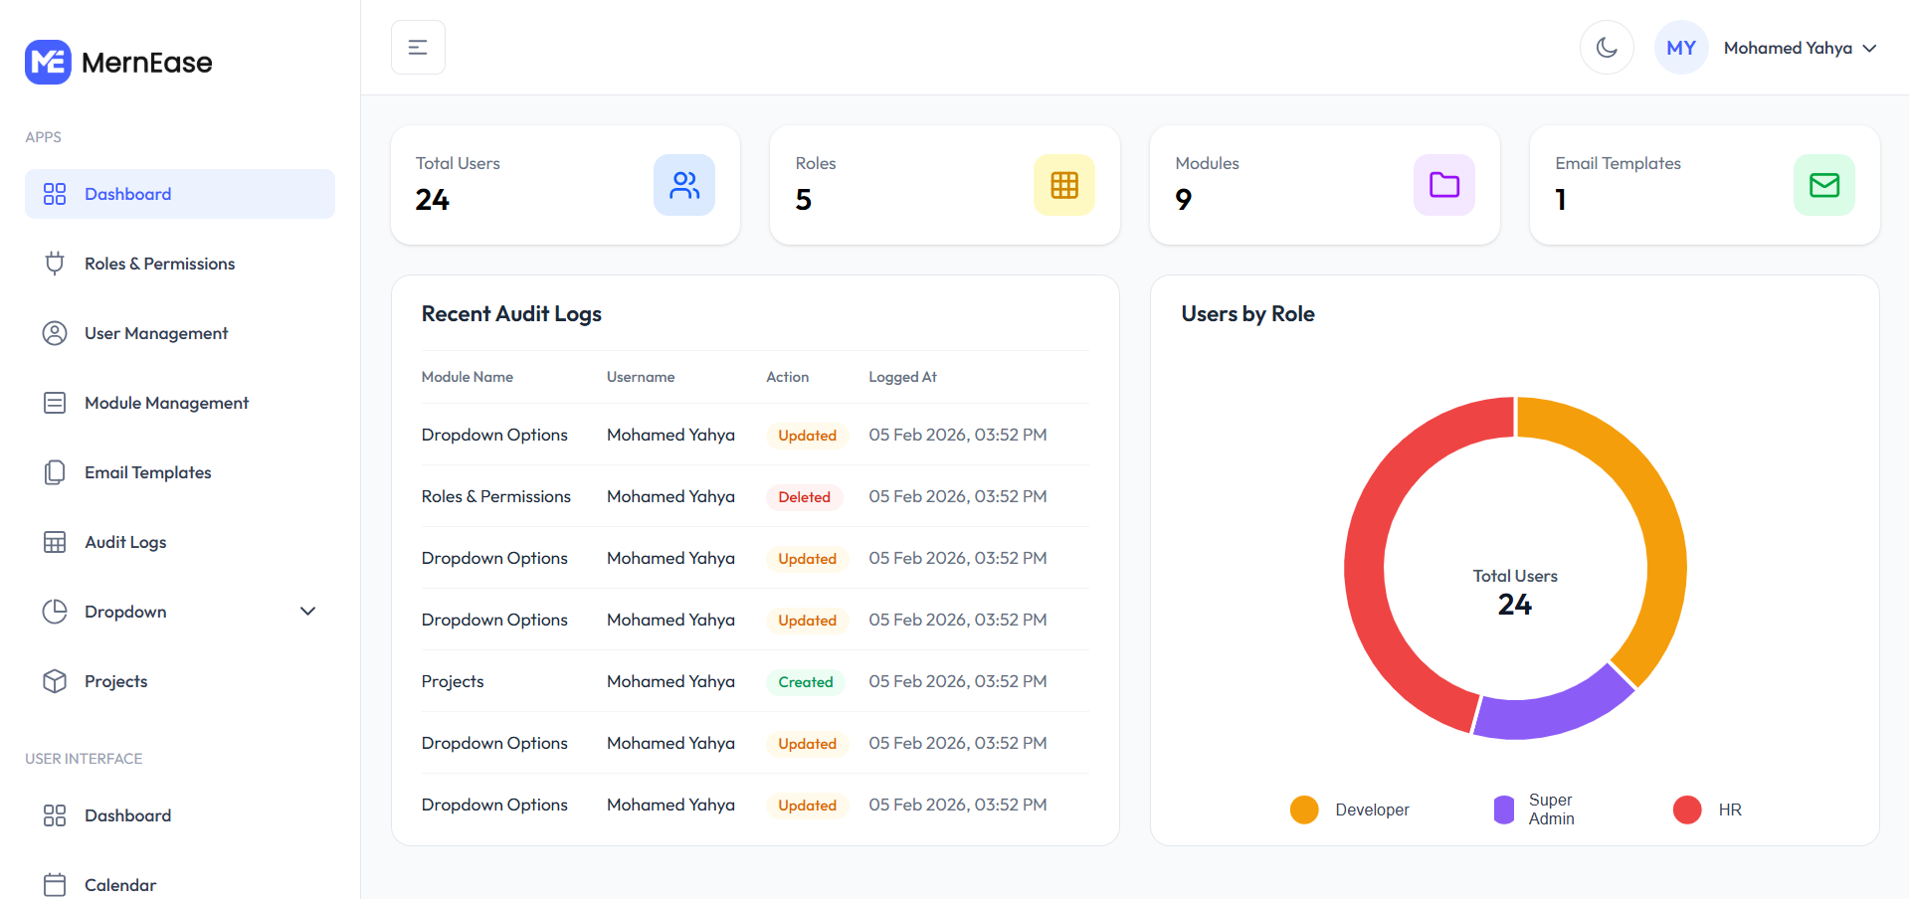The width and height of the screenshot is (1909, 899).
Task: Click the MernEase logo icon
Action: (x=48, y=63)
